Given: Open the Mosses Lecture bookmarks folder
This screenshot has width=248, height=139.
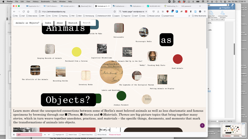Looking at the screenshot, I should 153,16.
